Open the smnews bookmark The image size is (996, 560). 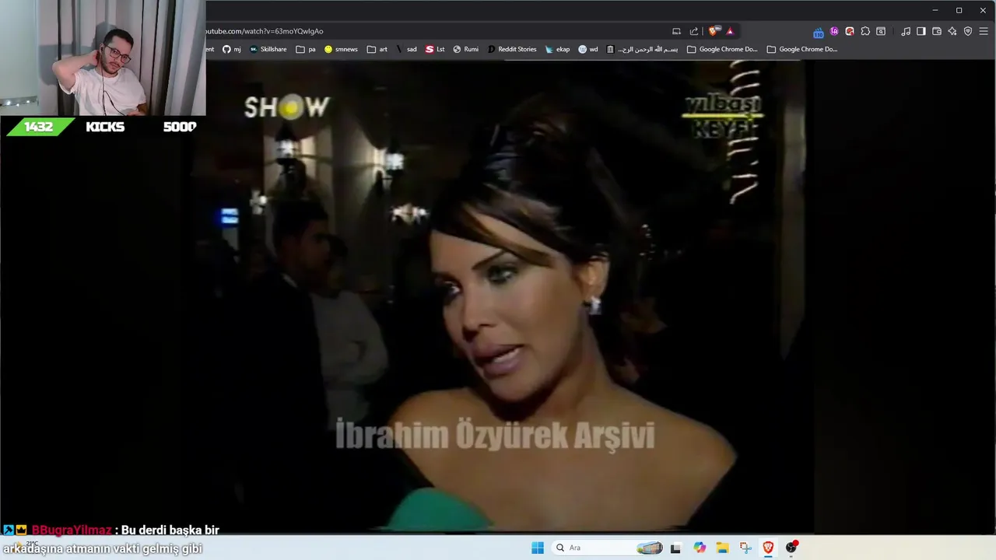point(341,49)
